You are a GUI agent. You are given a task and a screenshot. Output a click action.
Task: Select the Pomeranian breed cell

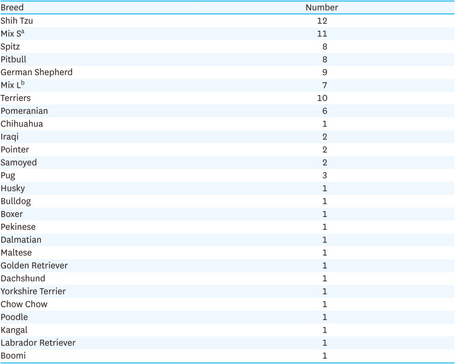(24, 111)
